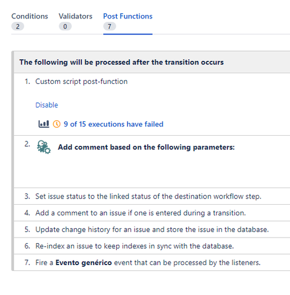
Task: Select the Post Functions tab
Action: tap(128, 16)
